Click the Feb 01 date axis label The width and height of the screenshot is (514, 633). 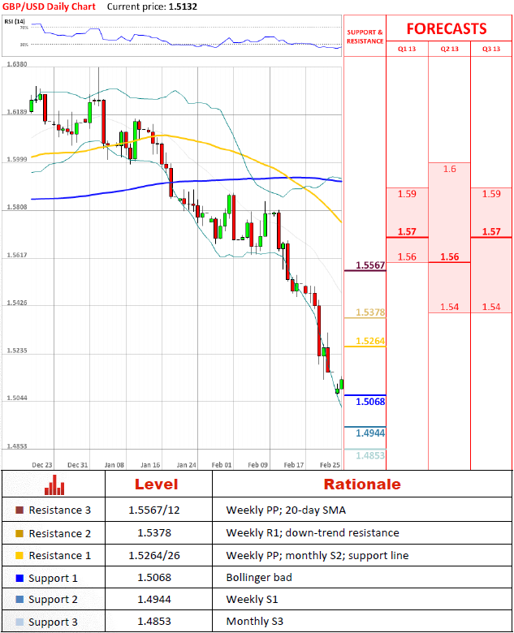point(222,465)
